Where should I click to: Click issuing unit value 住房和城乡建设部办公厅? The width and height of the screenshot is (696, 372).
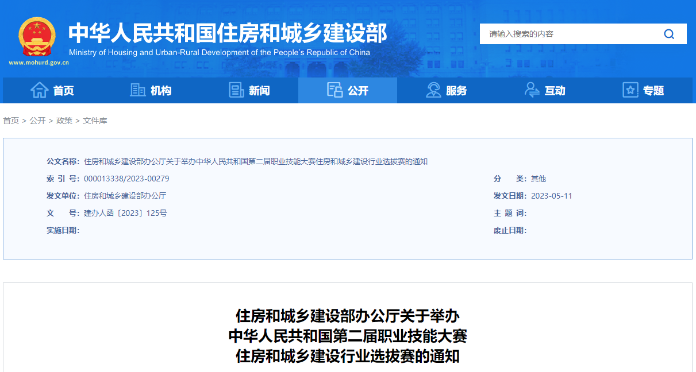click(x=125, y=196)
